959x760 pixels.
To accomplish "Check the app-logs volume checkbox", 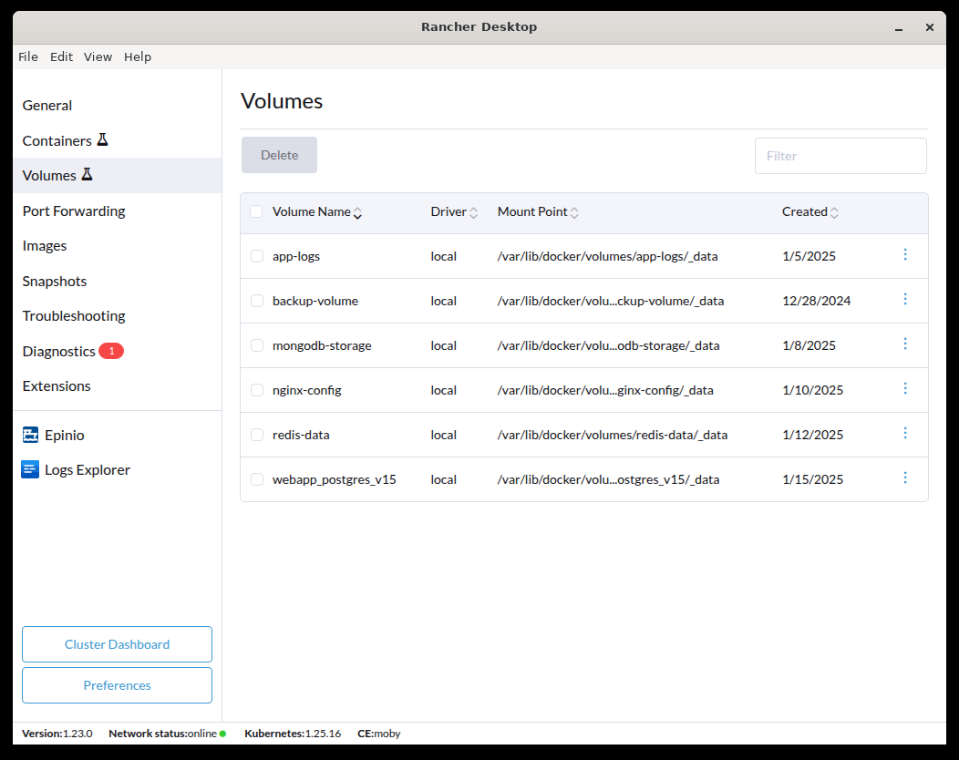I will point(257,256).
